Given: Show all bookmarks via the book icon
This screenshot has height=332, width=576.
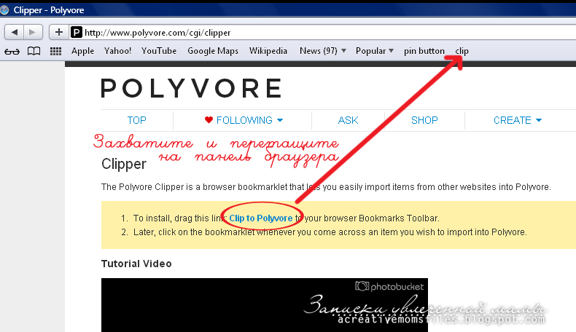Looking at the screenshot, I should tap(34, 51).
